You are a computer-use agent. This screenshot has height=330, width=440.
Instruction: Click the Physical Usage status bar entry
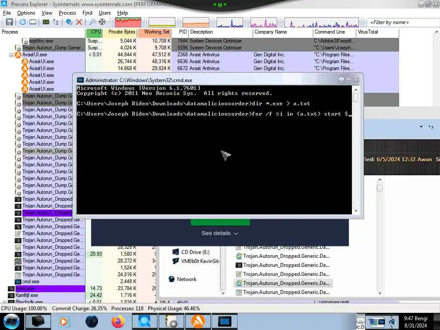[174, 309]
